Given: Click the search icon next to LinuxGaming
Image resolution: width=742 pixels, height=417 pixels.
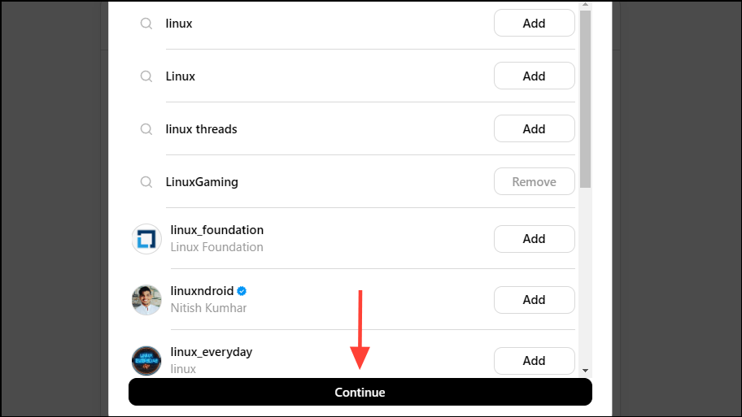Looking at the screenshot, I should click(x=146, y=182).
